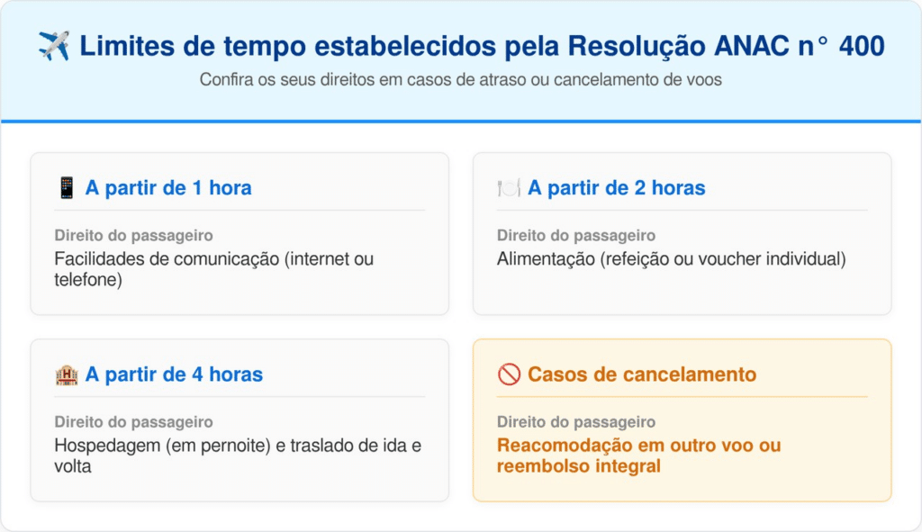Click the orange 'Casos de cancelamento' heading
Screen dimensions: 922x532
[x=641, y=374]
